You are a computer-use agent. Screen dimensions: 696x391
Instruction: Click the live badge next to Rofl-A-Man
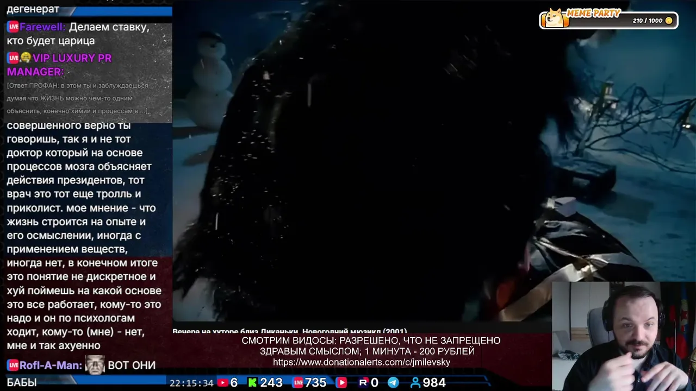click(13, 365)
